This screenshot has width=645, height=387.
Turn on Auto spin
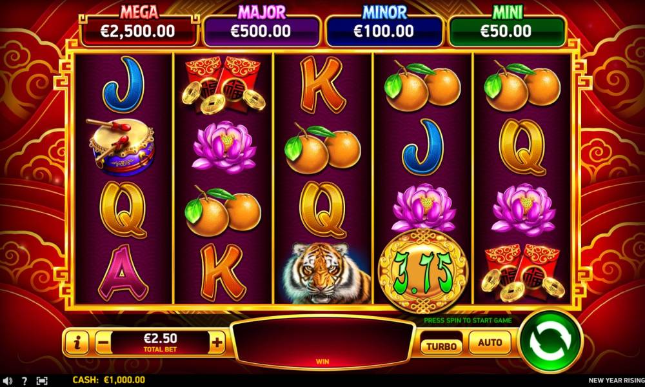[x=490, y=342]
